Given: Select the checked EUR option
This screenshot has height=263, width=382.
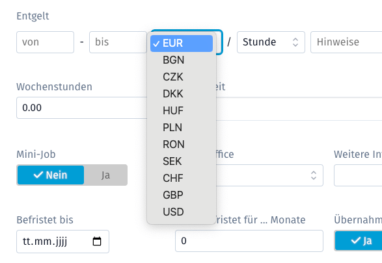Looking at the screenshot, I should pyautogui.click(x=182, y=44).
